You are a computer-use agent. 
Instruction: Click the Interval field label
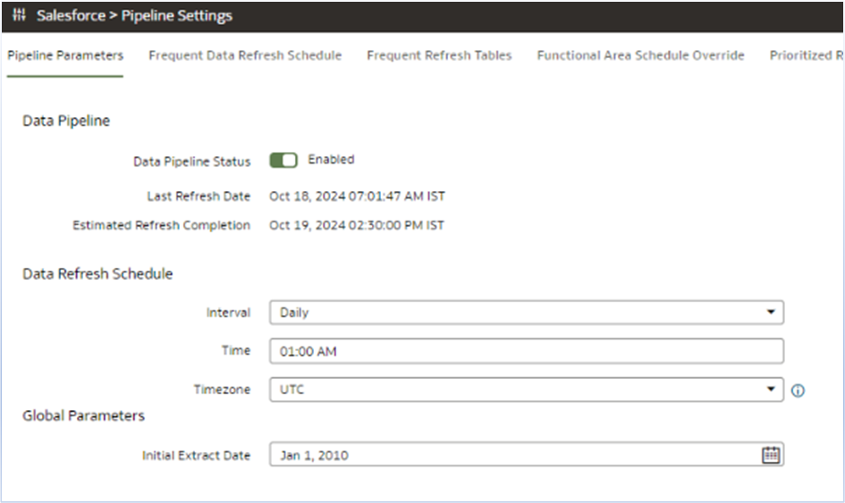click(229, 313)
